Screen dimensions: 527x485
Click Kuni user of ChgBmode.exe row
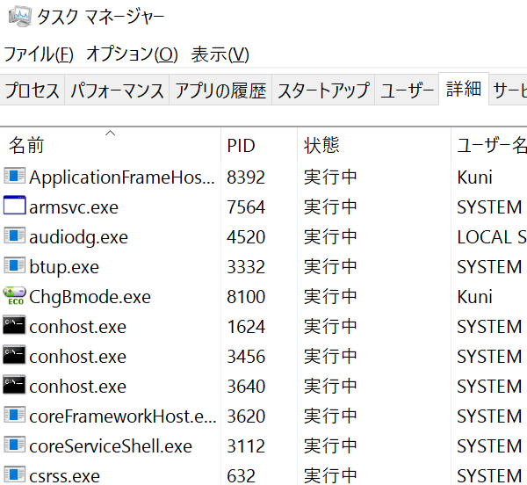[474, 297]
